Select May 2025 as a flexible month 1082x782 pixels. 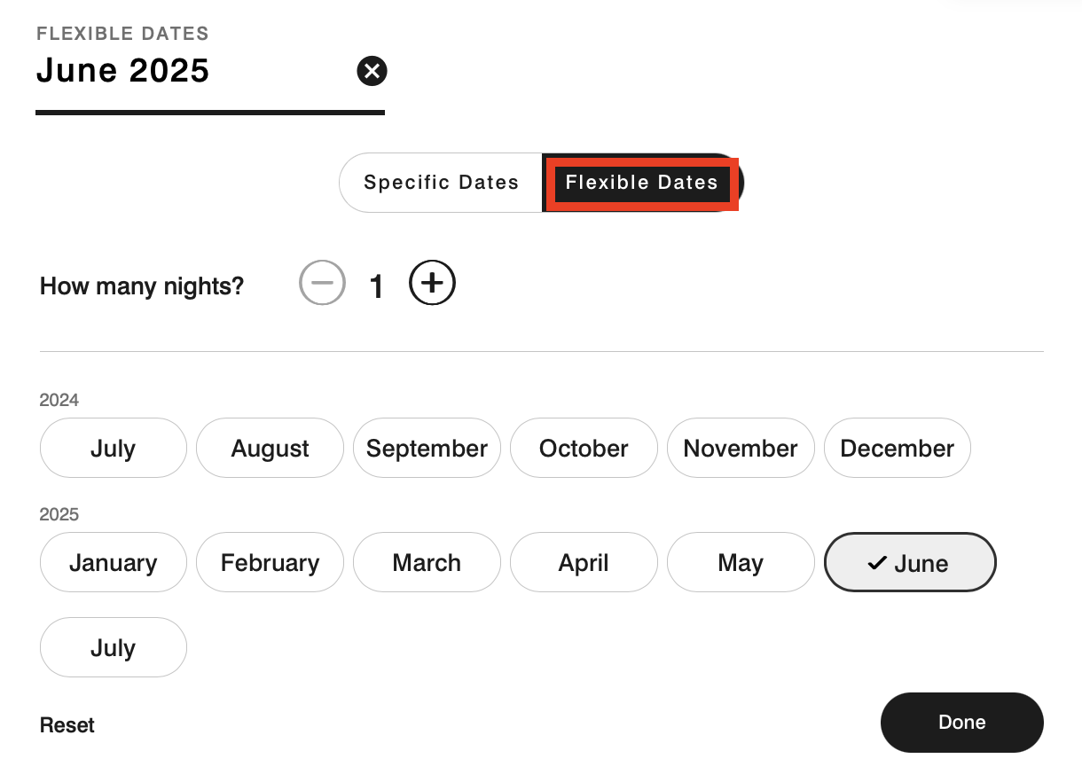741,562
